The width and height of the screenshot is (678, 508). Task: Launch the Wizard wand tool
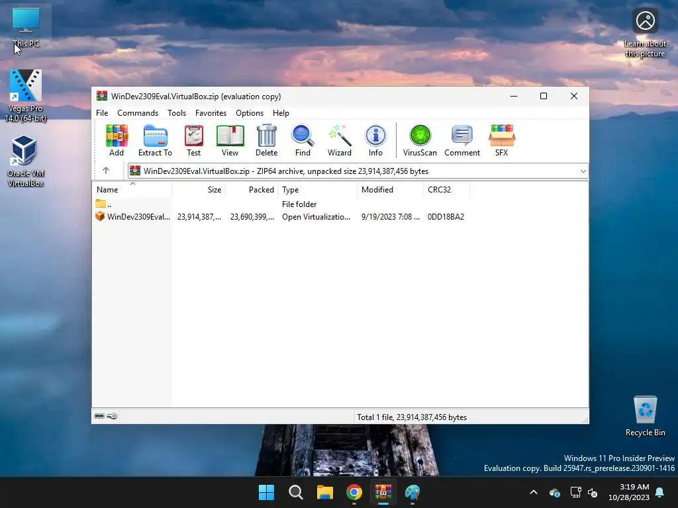340,140
